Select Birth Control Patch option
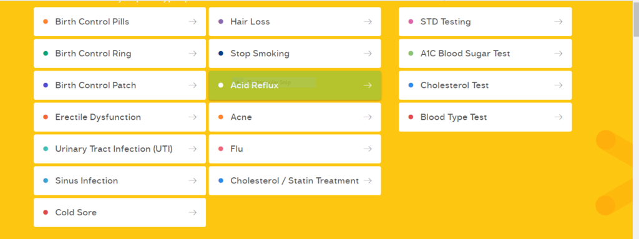Screen dimensions: 639x239 (120, 85)
